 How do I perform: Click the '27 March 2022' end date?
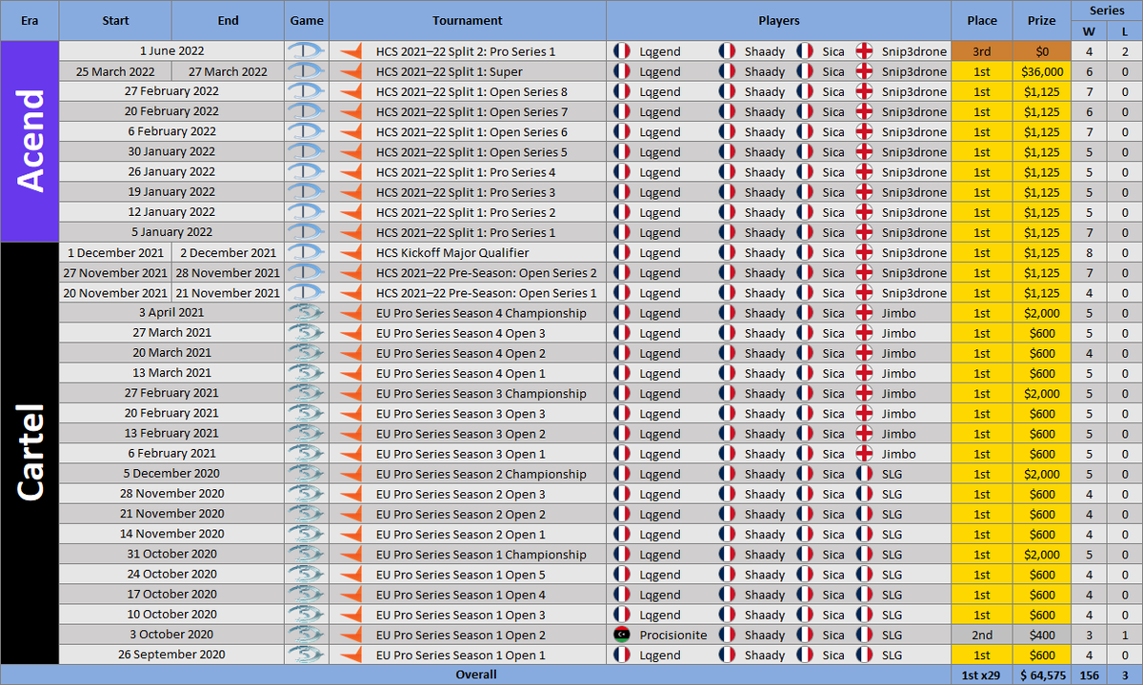[228, 71]
